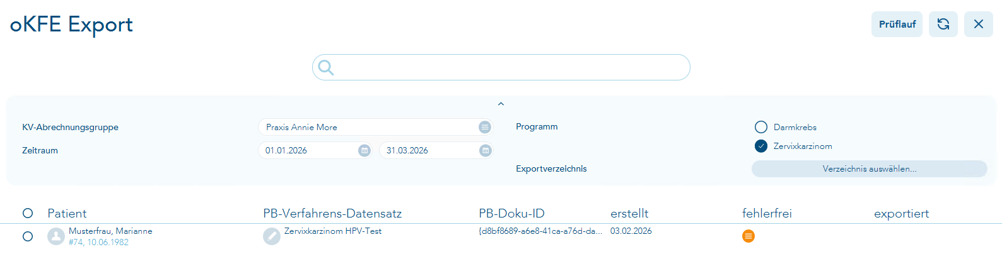Sort by PB-Verfahrens-Datensatz column header
1002x259 pixels.
click(x=332, y=213)
